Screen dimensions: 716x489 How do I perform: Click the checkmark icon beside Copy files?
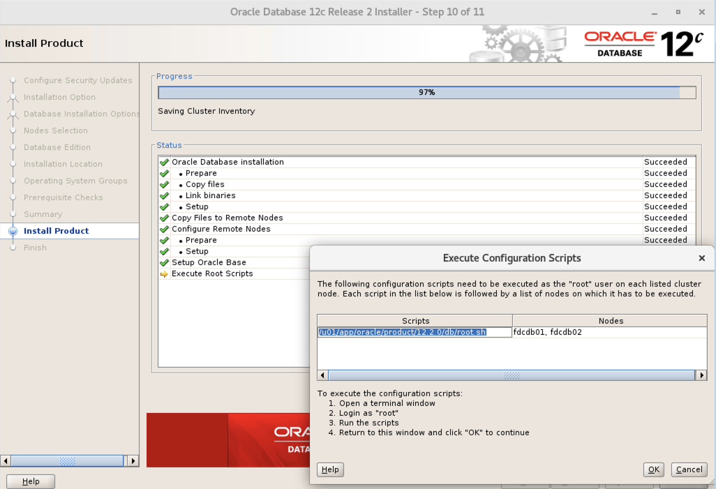165,184
